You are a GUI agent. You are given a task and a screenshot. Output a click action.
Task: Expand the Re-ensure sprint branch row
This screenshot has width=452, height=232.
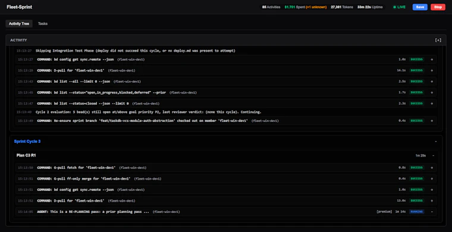(432, 121)
